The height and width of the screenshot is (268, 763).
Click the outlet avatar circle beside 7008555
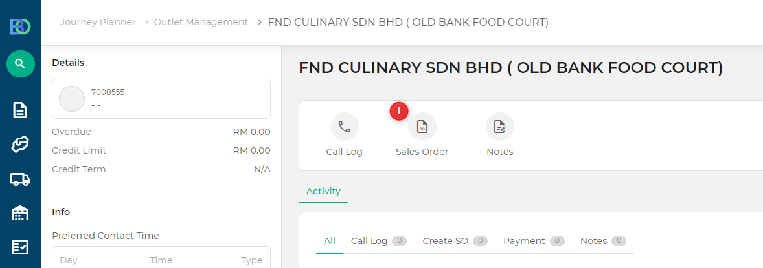pyautogui.click(x=72, y=99)
